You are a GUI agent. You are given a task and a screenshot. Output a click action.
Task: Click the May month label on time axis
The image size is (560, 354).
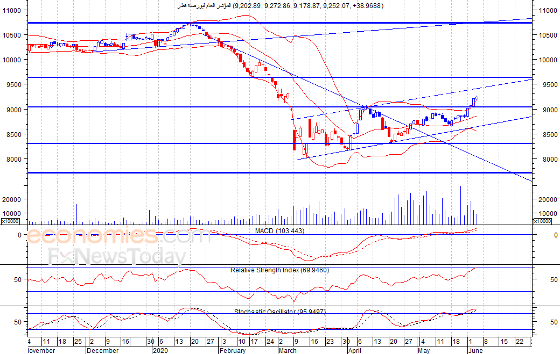424,350
